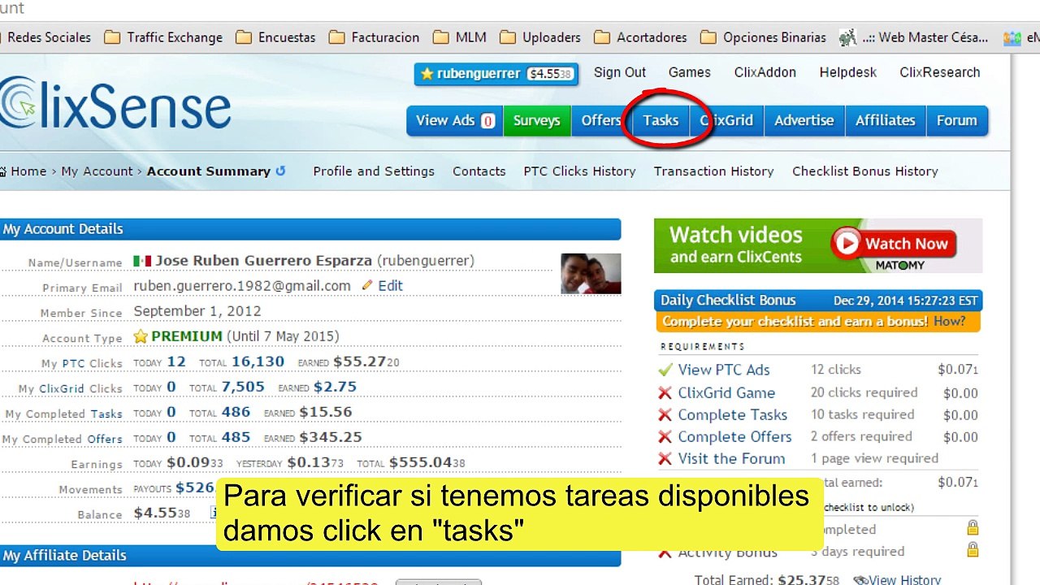The width and height of the screenshot is (1040, 585).
Task: Click the My Affiliate Details header
Action: click(310, 556)
